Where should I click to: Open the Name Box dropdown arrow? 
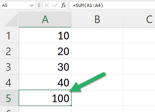[32, 5]
